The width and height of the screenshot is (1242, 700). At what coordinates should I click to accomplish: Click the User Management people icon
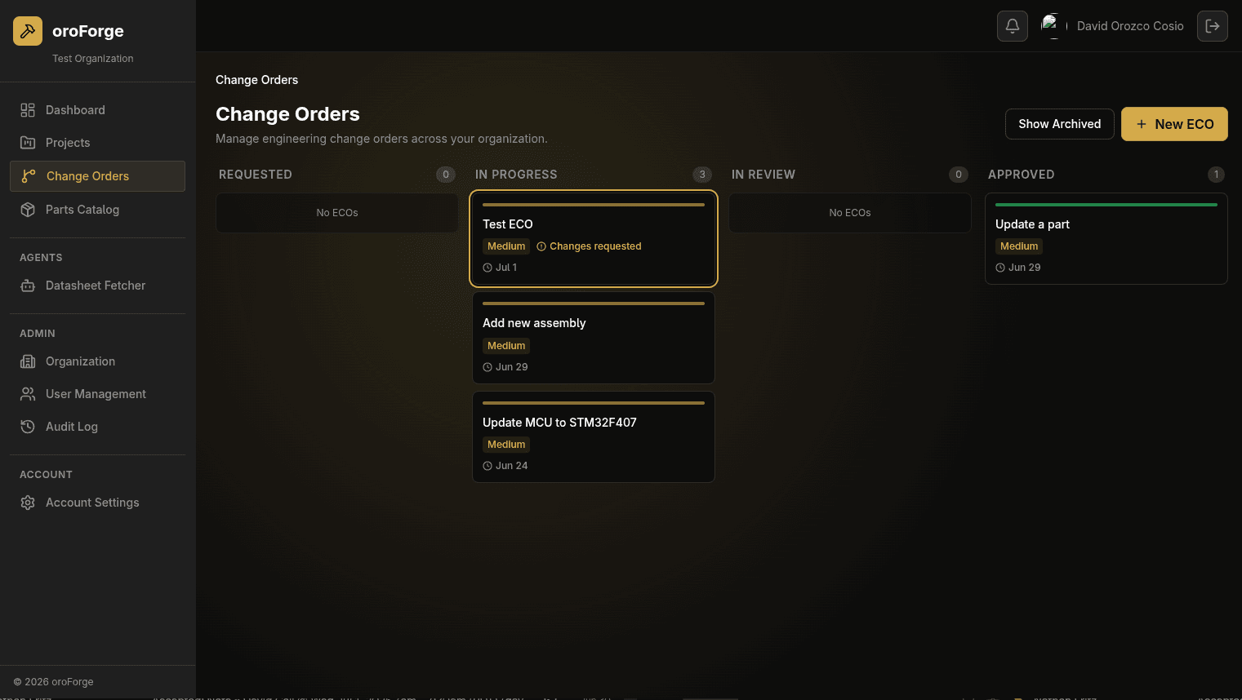click(x=28, y=394)
